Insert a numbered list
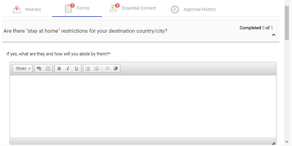This screenshot has height=146, width=292. click(88, 68)
